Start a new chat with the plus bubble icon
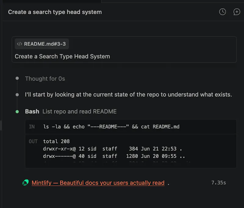 (x=237, y=12)
